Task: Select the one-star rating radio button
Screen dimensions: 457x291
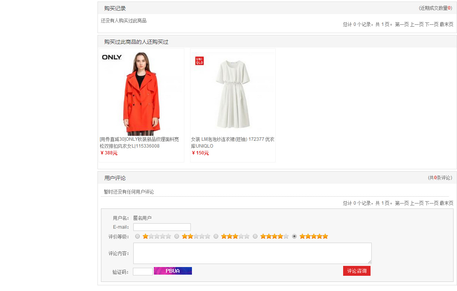Action: coord(137,236)
